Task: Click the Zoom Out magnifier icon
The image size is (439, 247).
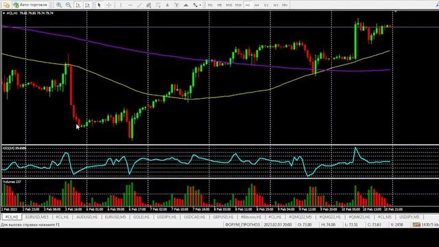Action: (69, 5)
